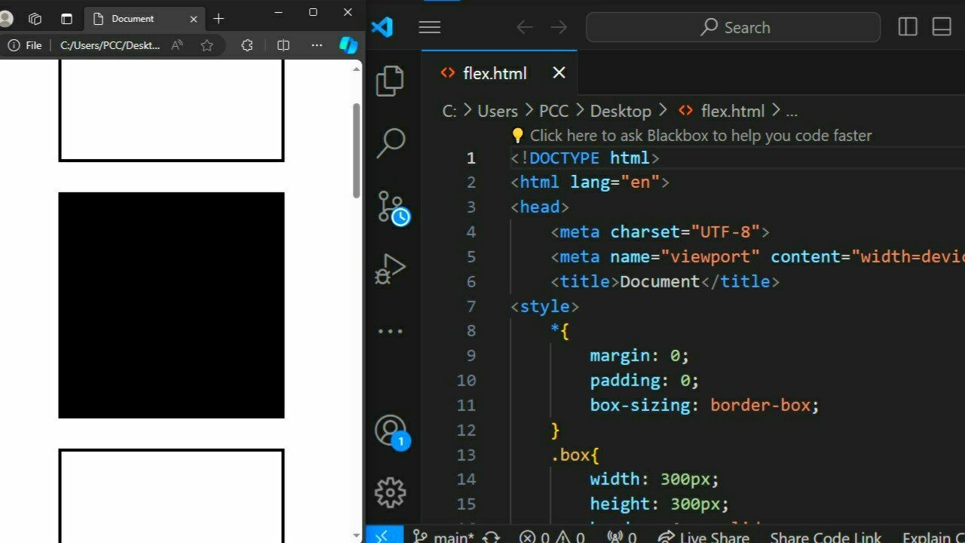Open the Run and Debug view
This screenshot has width=965, height=543.
(391, 268)
